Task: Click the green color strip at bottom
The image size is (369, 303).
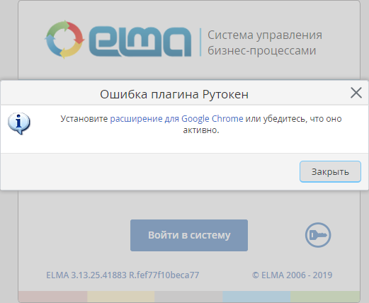Action: (x=325, y=296)
